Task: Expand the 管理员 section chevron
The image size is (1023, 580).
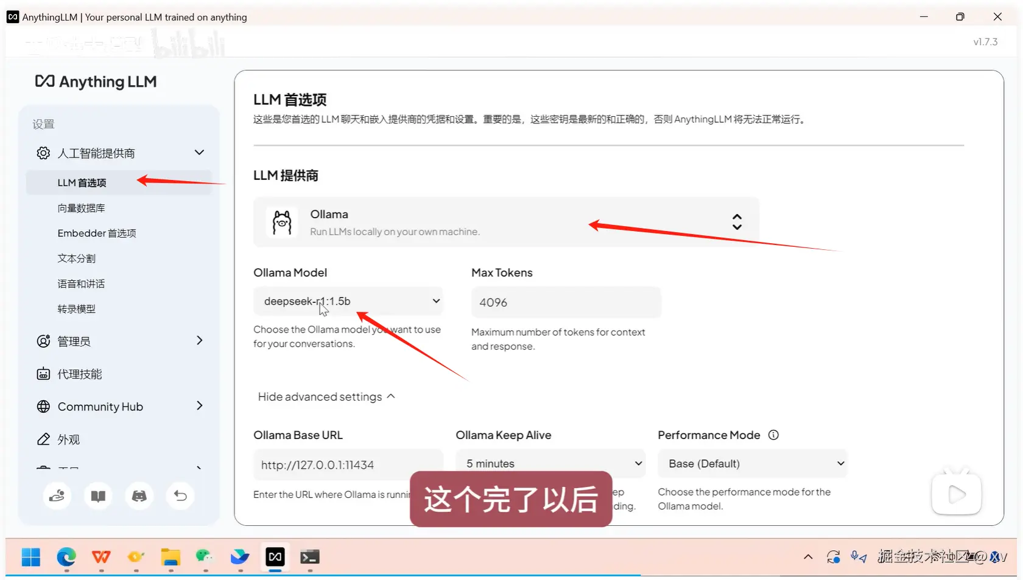Action: [199, 340]
